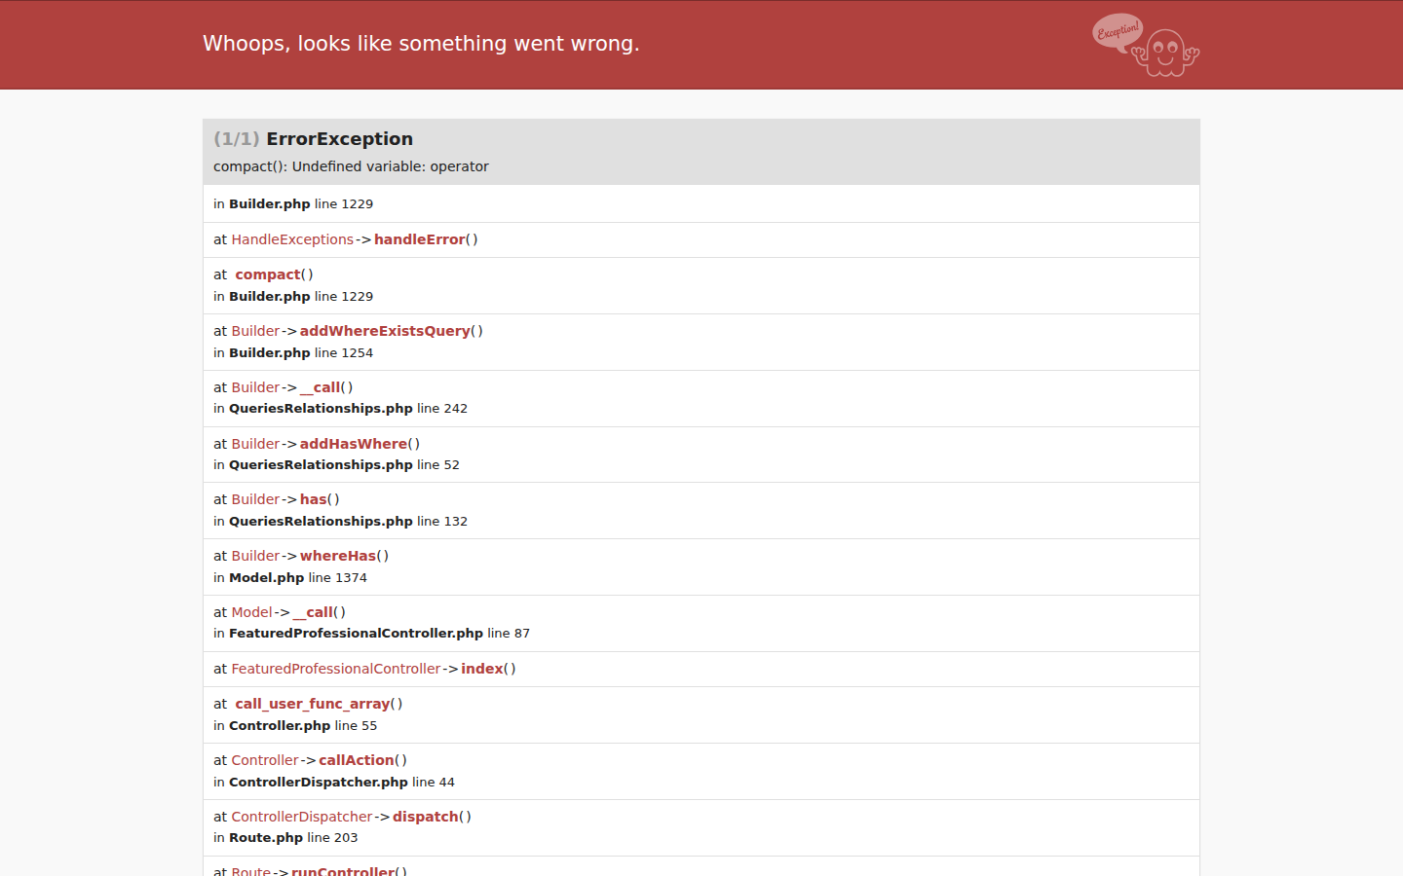
Task: Open the call_user_func_array function link
Action: tap(312, 704)
